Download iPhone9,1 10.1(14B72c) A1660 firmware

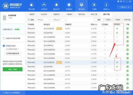(128, 45)
